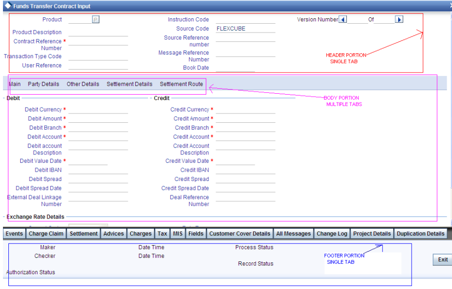452x289 pixels.
Task: Open the Change Log
Action: pos(332,233)
